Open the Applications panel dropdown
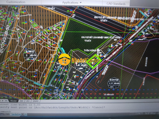The width and height of the screenshot is (159, 119). pos(72,2)
